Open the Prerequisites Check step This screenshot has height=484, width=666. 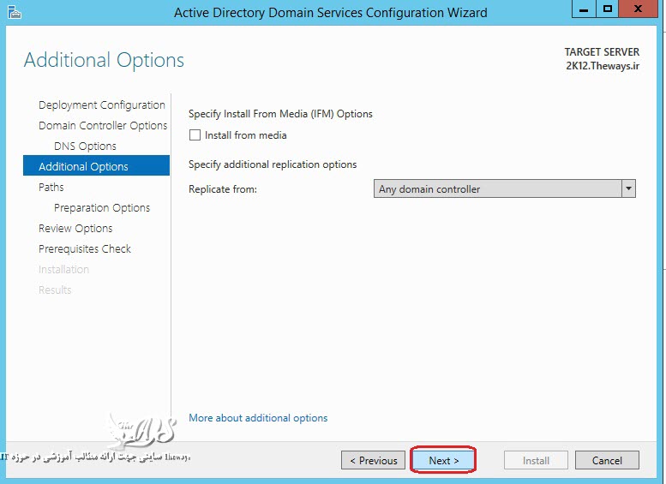(85, 249)
